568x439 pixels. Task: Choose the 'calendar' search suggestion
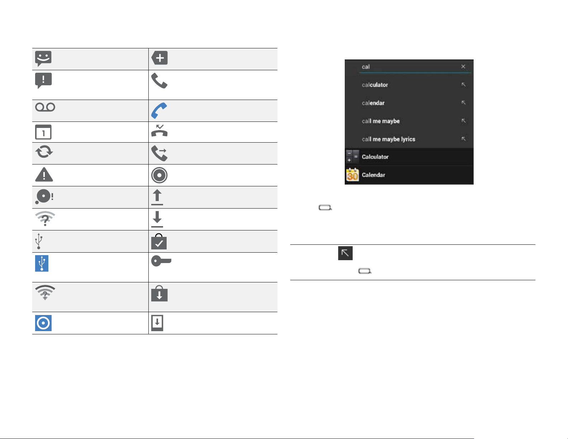[373, 103]
